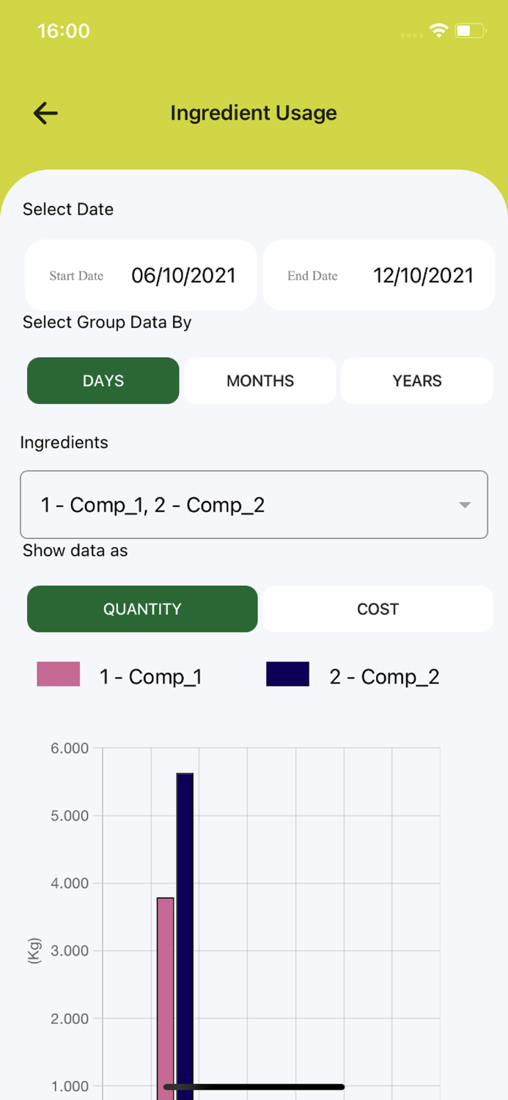
Task: Select the DAYS grouping option
Action: [x=103, y=381]
